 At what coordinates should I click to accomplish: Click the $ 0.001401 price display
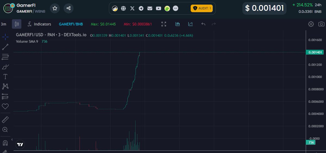tap(265, 8)
